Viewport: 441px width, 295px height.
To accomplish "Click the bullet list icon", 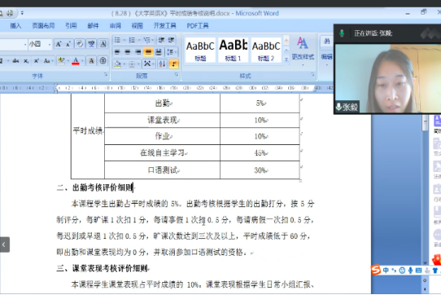I will coord(117,40).
